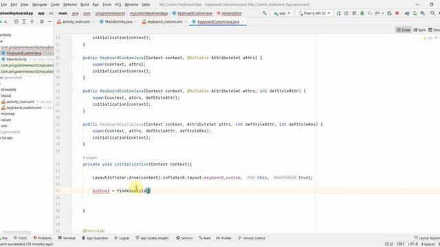Screen dimensions: 440x247
Task: Open the Navigate menu
Action: pos(40,5)
